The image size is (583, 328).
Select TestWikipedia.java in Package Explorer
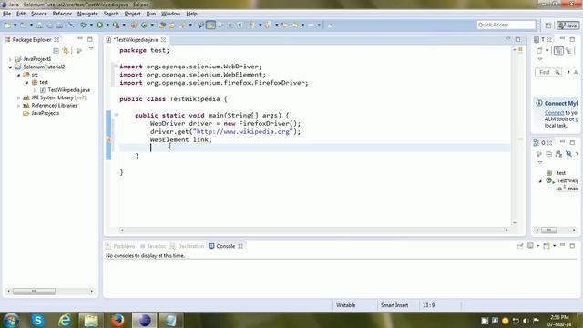coord(69,90)
